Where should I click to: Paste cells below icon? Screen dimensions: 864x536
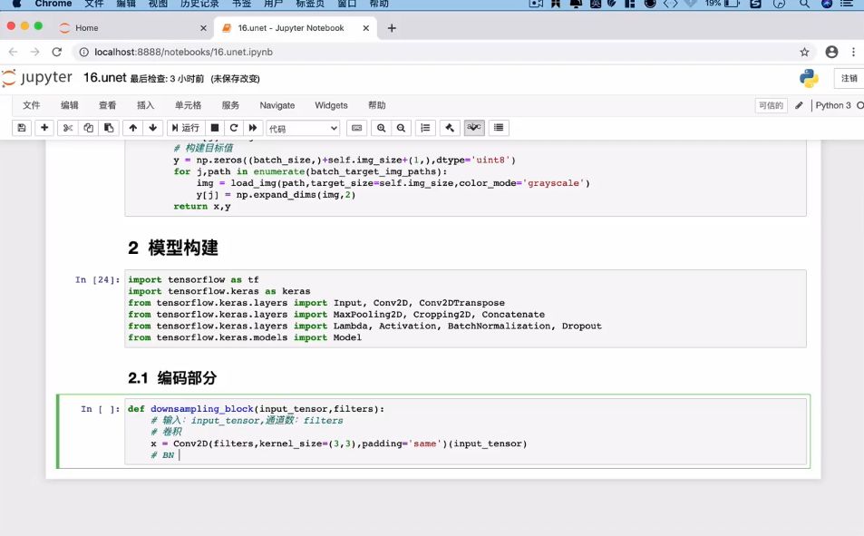coord(109,128)
